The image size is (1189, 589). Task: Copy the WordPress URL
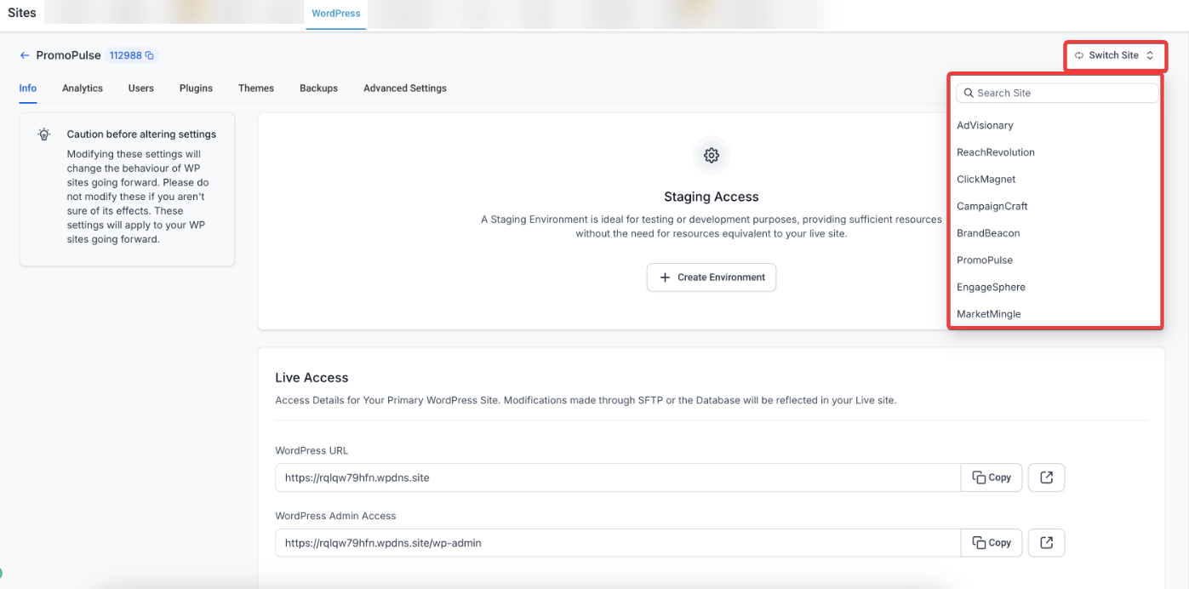992,477
